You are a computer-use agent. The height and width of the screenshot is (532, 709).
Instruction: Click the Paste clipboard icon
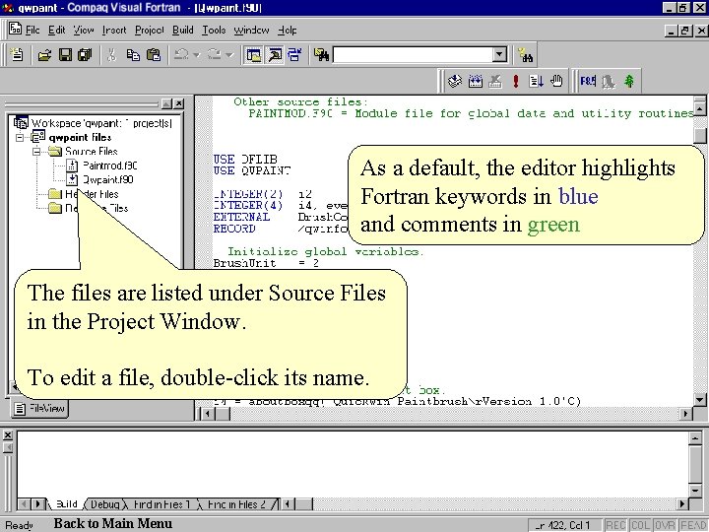[154, 55]
